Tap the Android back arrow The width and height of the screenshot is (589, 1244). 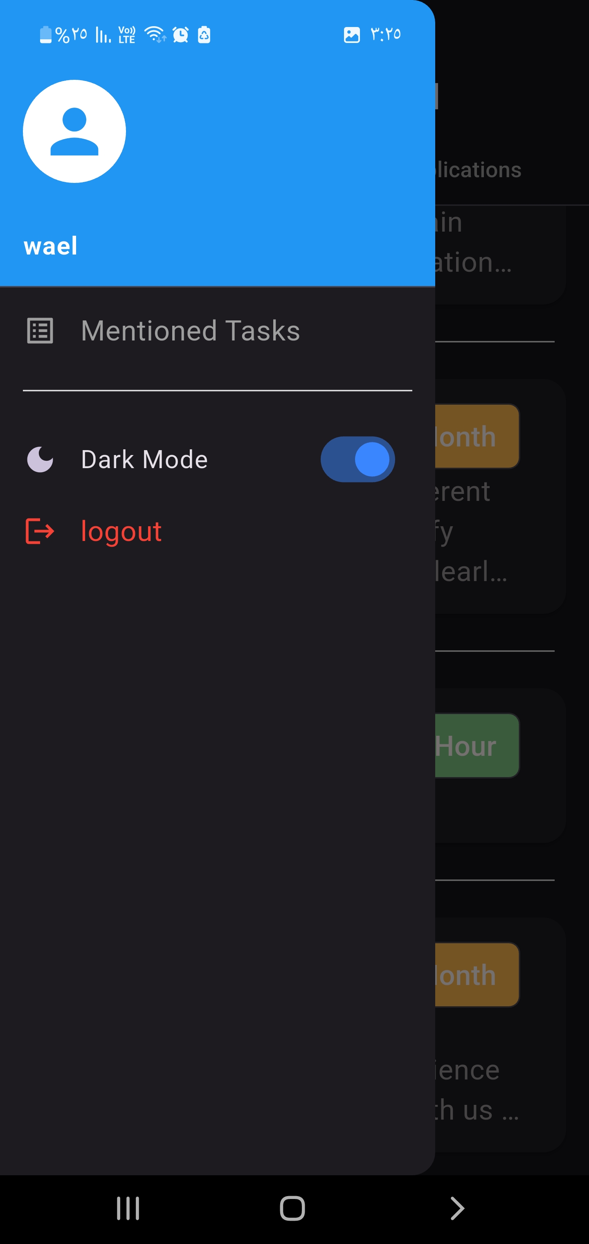tap(457, 1209)
